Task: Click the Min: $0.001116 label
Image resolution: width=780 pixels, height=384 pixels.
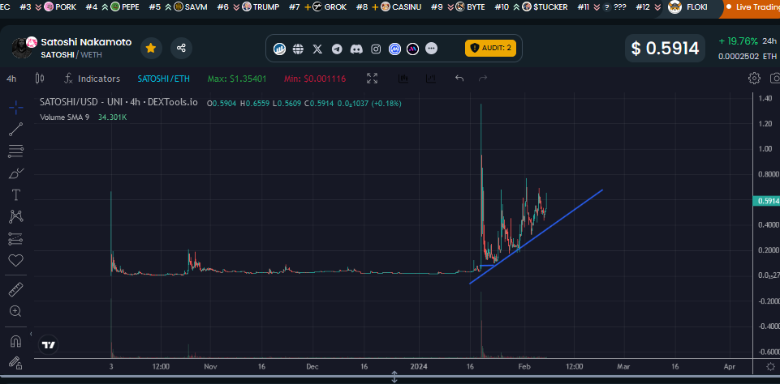Action: tap(315, 79)
